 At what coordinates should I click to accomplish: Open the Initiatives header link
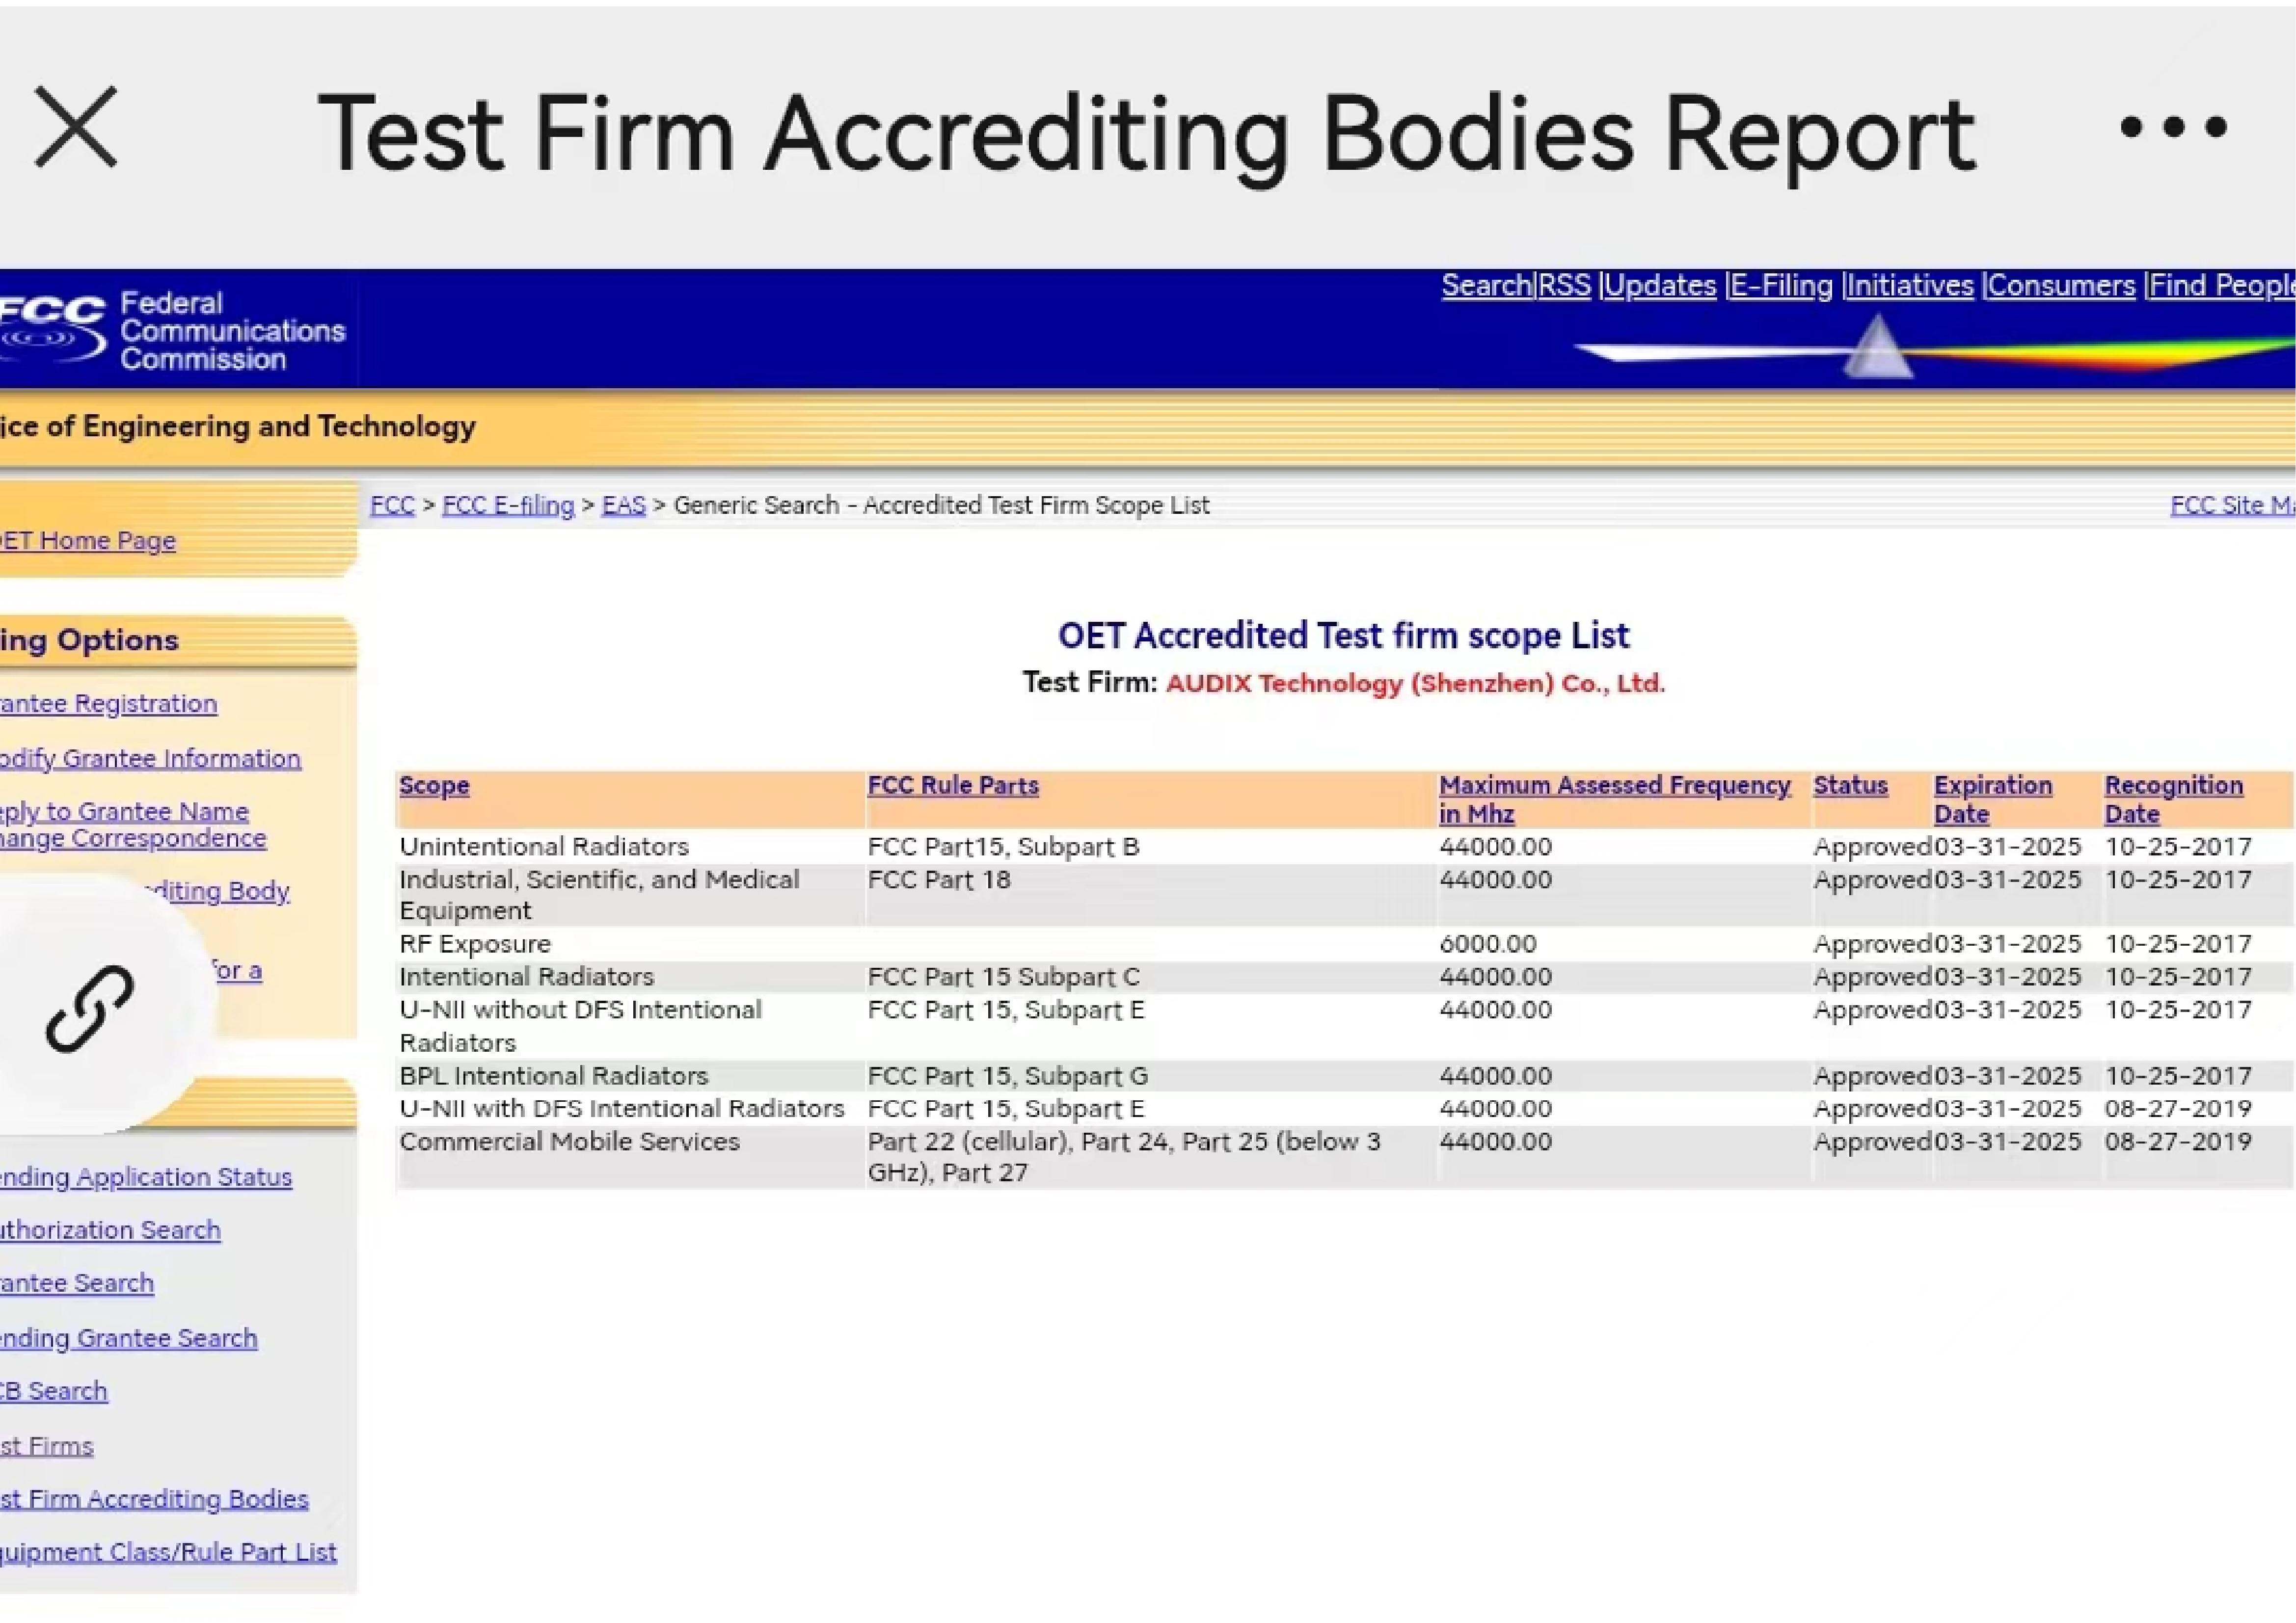tap(1910, 286)
